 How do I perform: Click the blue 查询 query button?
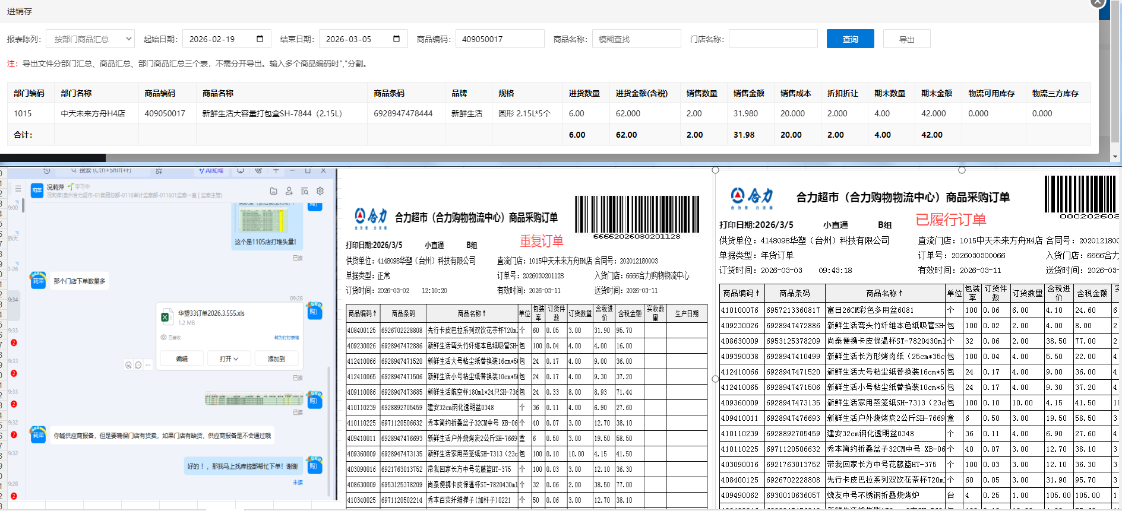pos(850,39)
